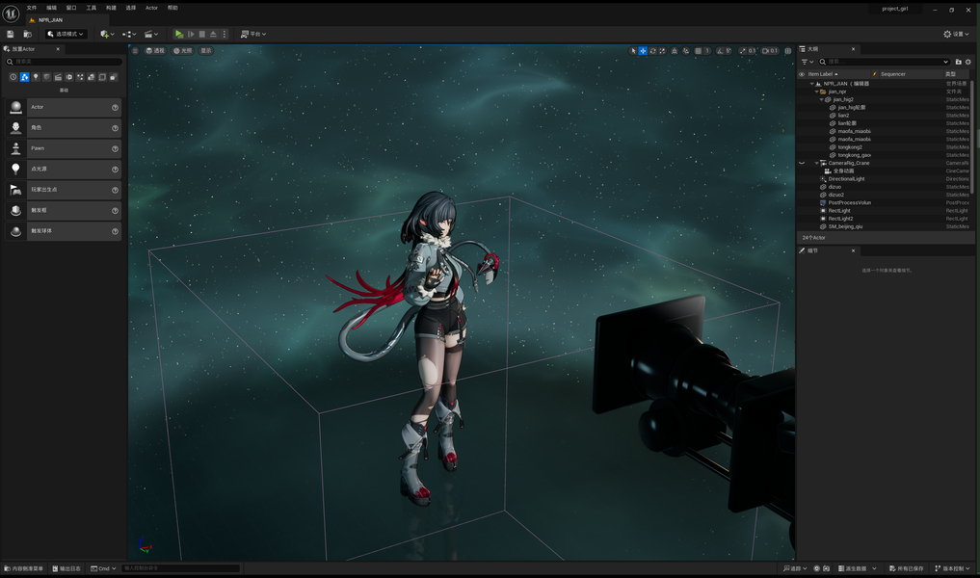Open content browser icon beside the save button
This screenshot has height=578, width=980.
pos(28,34)
